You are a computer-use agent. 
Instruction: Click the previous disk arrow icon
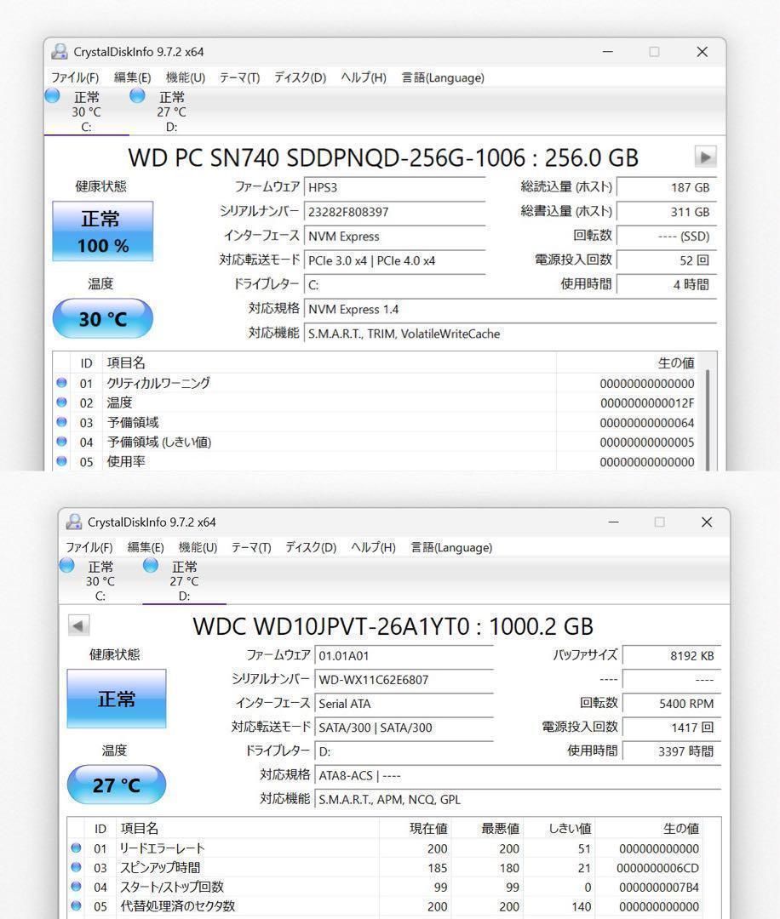(x=77, y=625)
